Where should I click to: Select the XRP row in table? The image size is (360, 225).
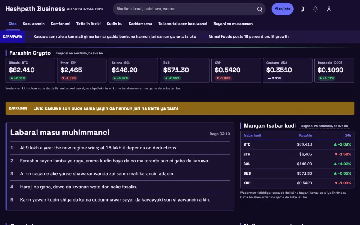click(x=297, y=183)
